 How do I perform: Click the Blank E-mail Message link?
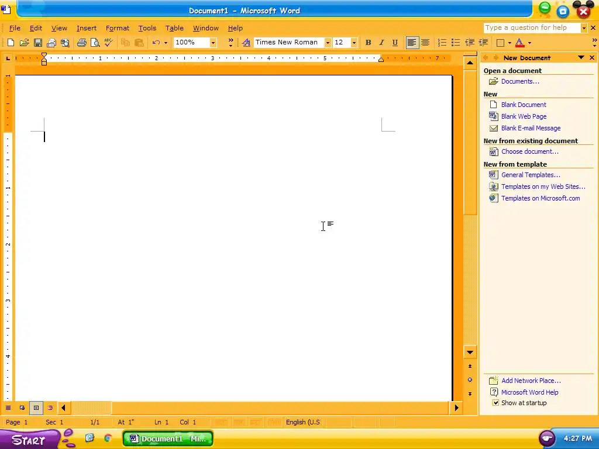(531, 128)
